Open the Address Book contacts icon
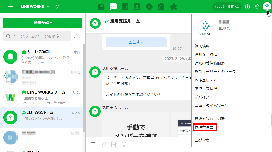The width and height of the screenshot is (272, 152). click(x=137, y=7)
